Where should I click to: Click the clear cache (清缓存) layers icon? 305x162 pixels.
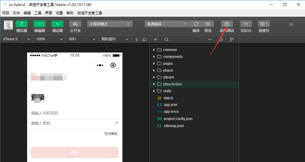[264, 24]
